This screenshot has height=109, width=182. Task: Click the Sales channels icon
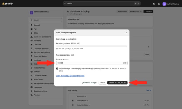click(32, 68)
